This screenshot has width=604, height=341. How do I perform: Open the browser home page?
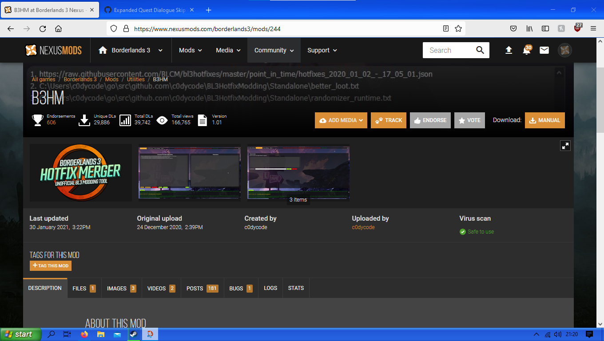[x=58, y=28]
